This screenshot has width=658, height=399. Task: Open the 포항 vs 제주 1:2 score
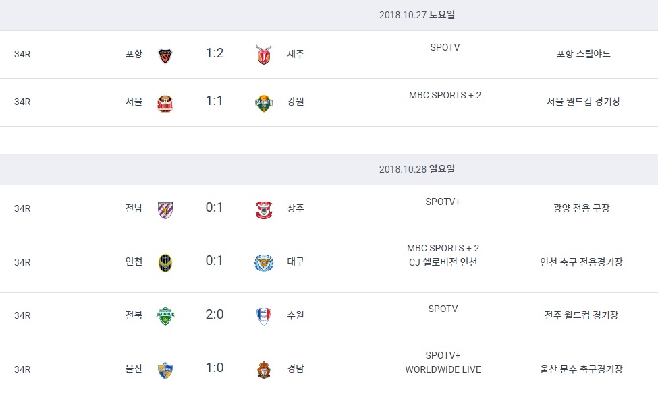coord(215,53)
